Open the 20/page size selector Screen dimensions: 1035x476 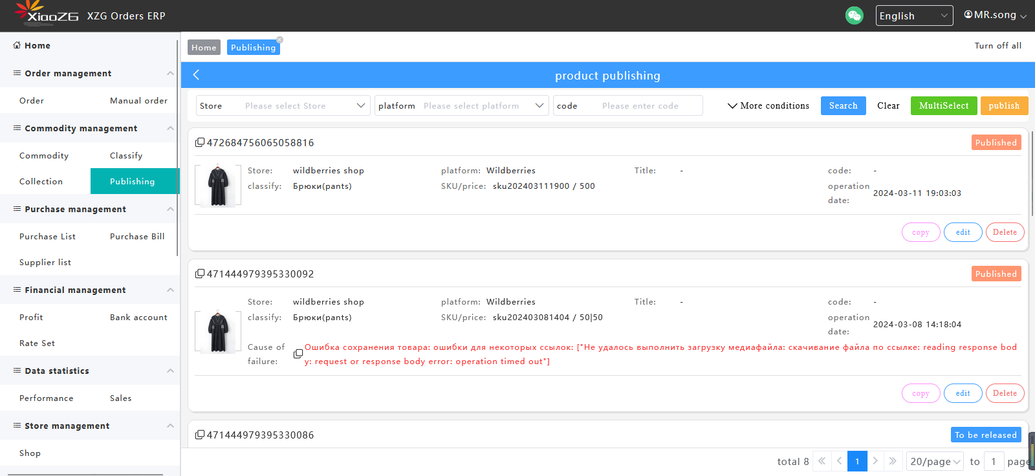(x=935, y=461)
